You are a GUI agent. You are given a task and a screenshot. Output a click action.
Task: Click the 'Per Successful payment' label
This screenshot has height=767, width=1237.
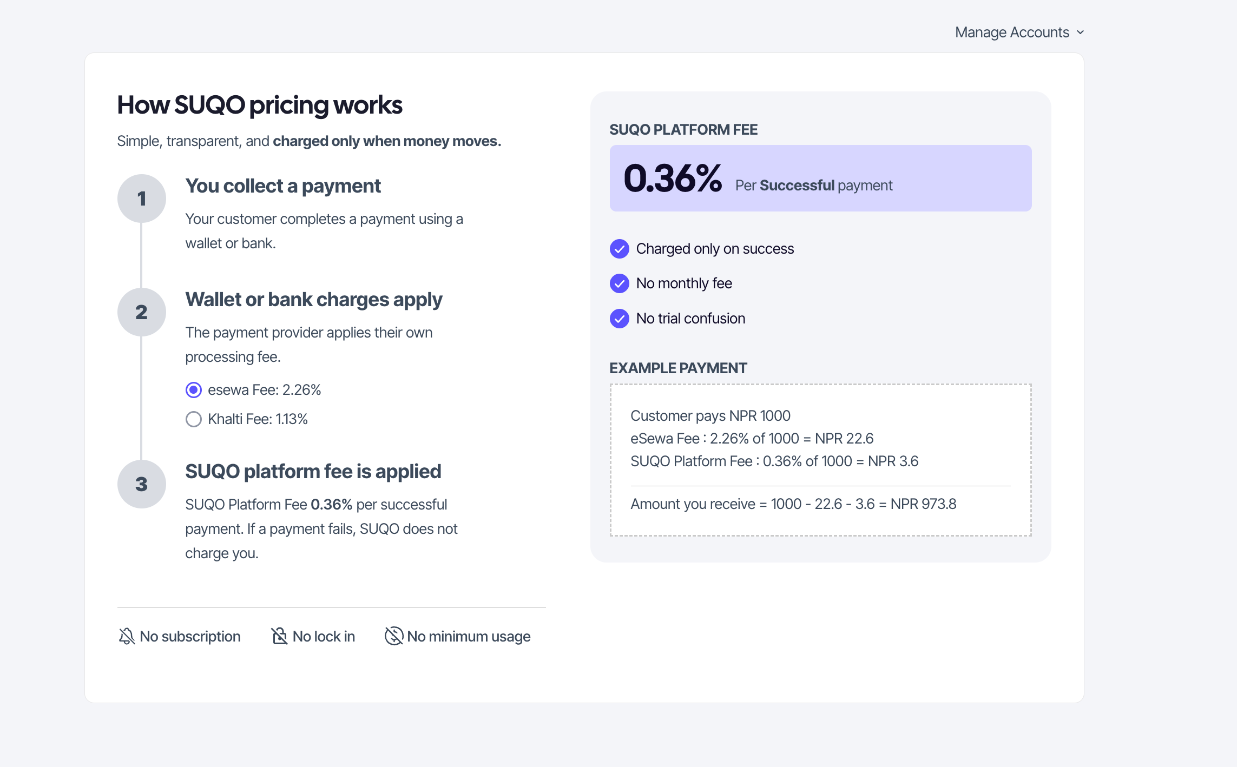point(814,186)
